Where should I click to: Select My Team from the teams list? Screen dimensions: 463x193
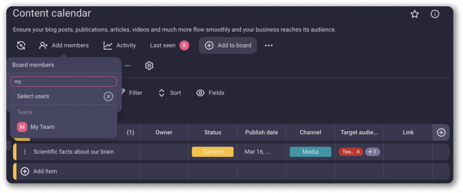click(x=42, y=127)
